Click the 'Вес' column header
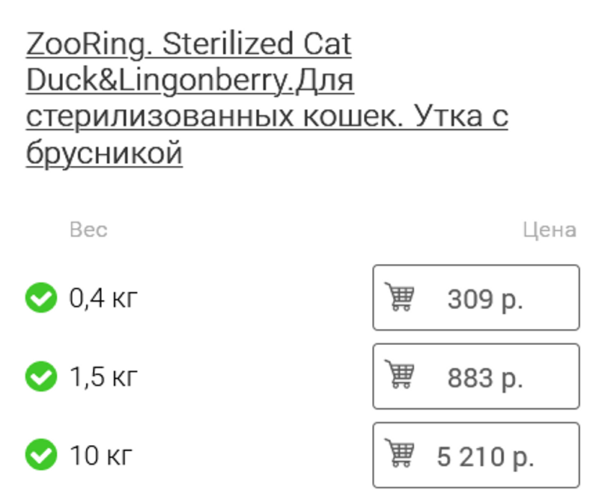This screenshot has width=599, height=502. pyautogui.click(x=88, y=230)
